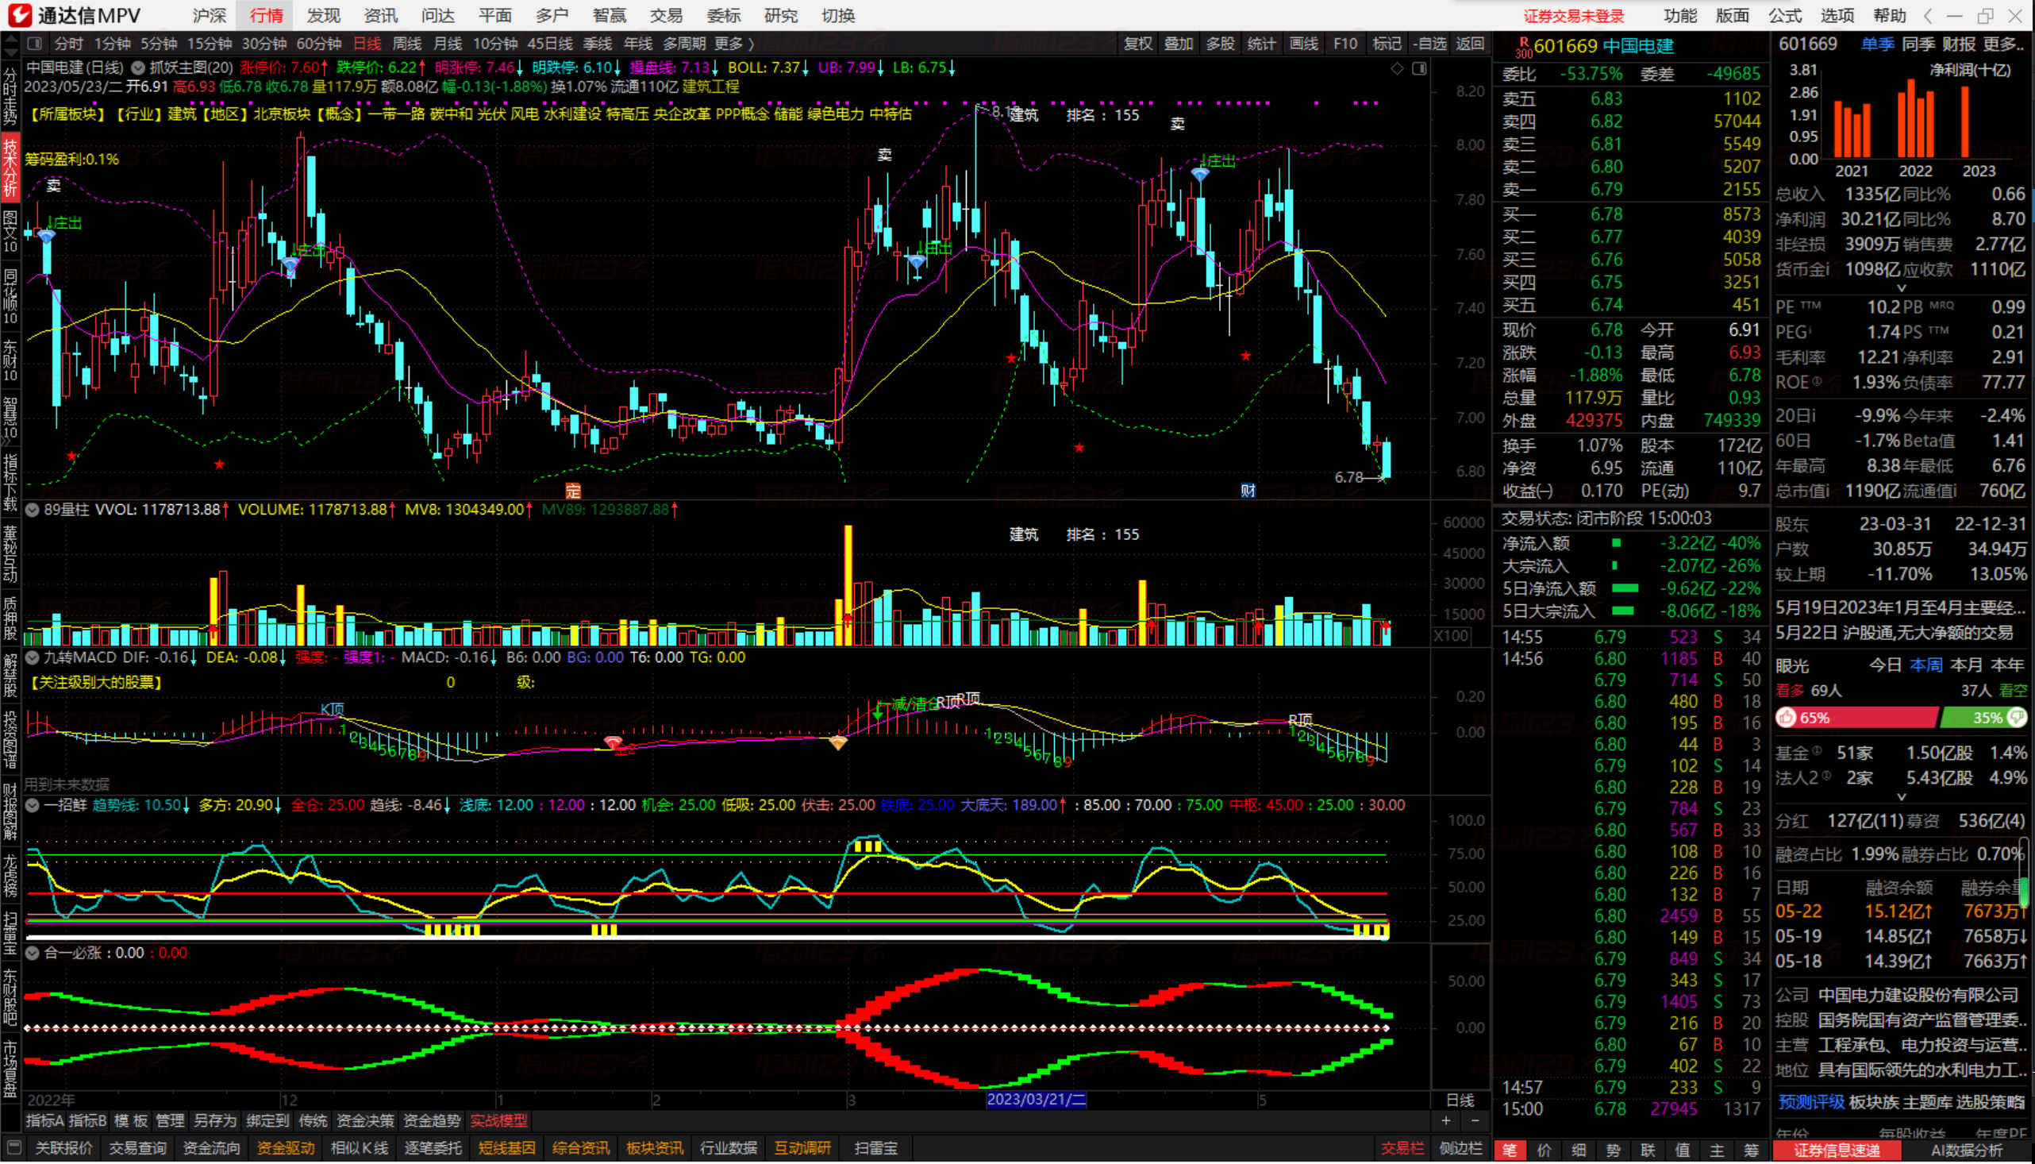
Task: Click the 财 marker icon on the price chart
Action: pyautogui.click(x=1247, y=491)
